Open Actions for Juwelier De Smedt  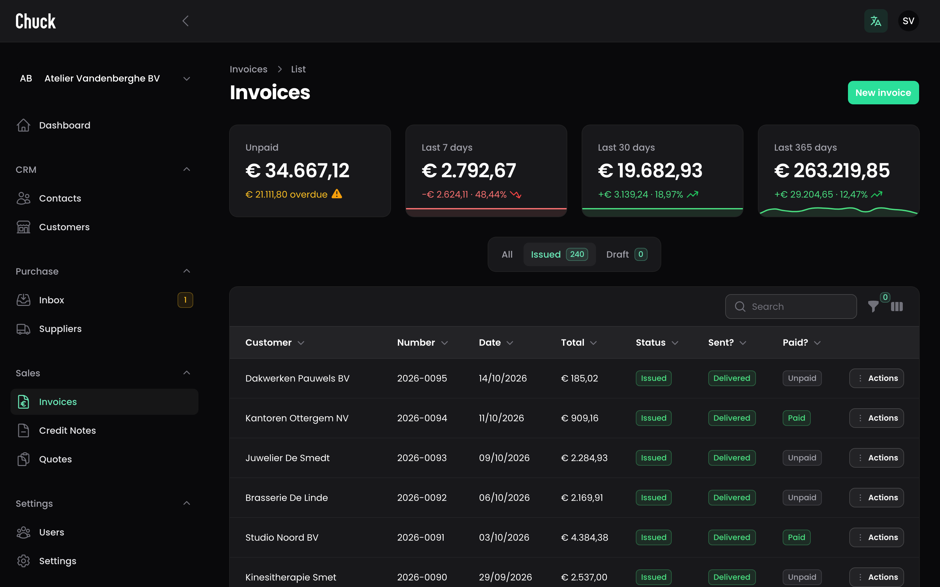pyautogui.click(x=876, y=458)
